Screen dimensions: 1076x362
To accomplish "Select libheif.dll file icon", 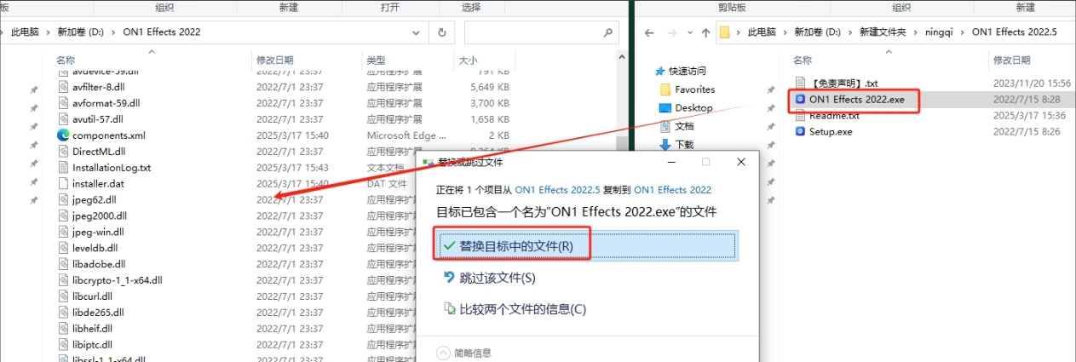I will tap(63, 328).
